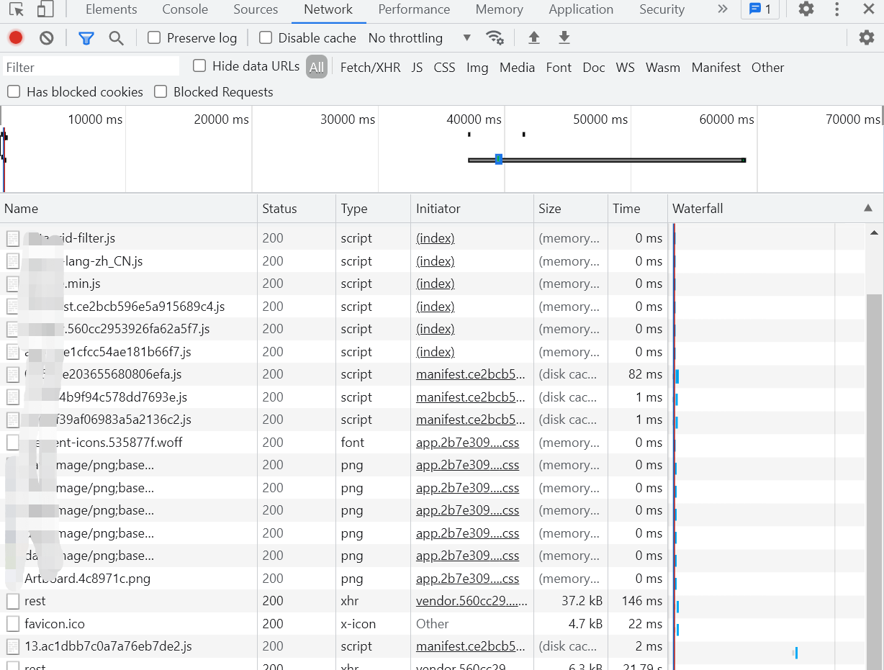Image resolution: width=884 pixels, height=670 pixels.
Task: Focus the Filter text input
Action: coord(91,67)
